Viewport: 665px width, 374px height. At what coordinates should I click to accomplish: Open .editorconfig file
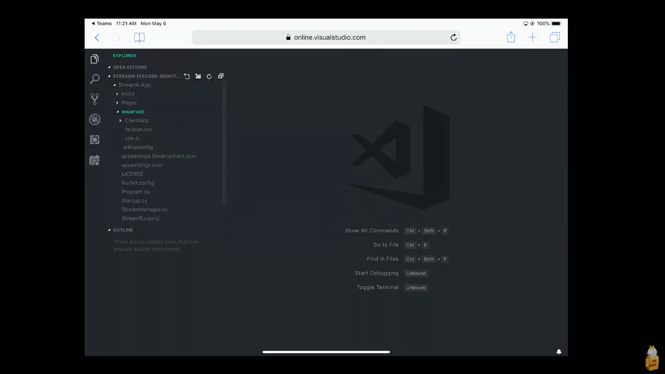pos(137,147)
